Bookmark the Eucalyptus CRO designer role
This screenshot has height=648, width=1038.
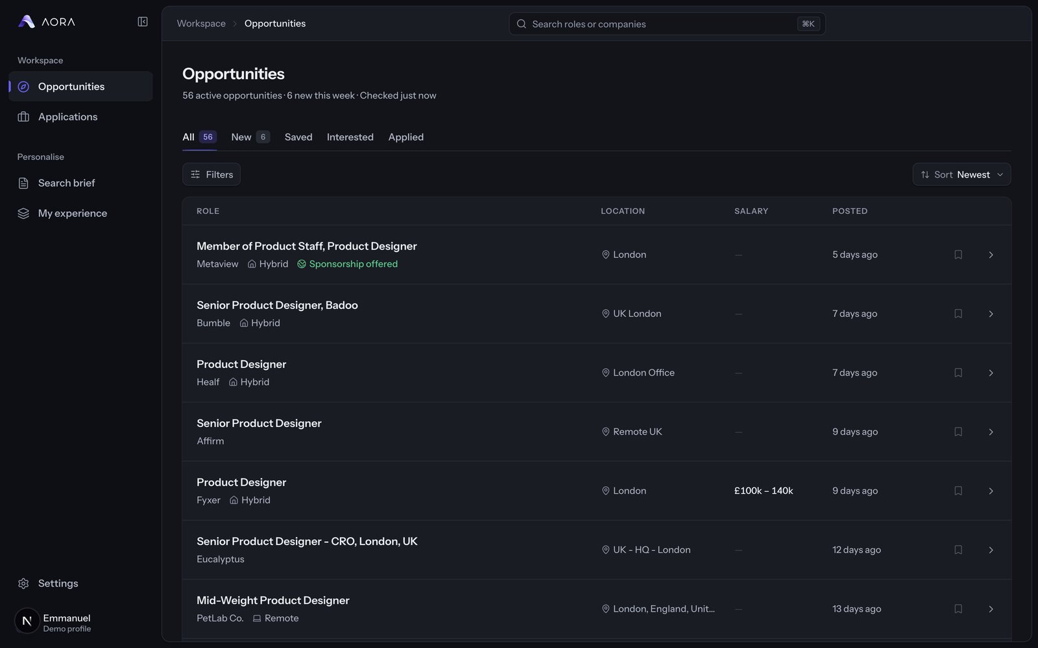click(958, 550)
